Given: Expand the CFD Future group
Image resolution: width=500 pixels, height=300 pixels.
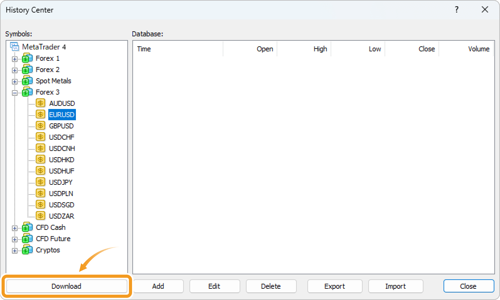Looking at the screenshot, I should pyautogui.click(x=15, y=239).
